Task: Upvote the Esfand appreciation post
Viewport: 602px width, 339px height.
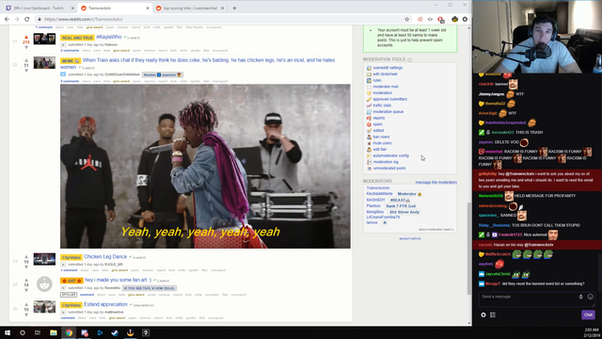Action: pos(26,304)
